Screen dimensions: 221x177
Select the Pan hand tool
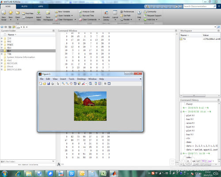tap(71, 84)
